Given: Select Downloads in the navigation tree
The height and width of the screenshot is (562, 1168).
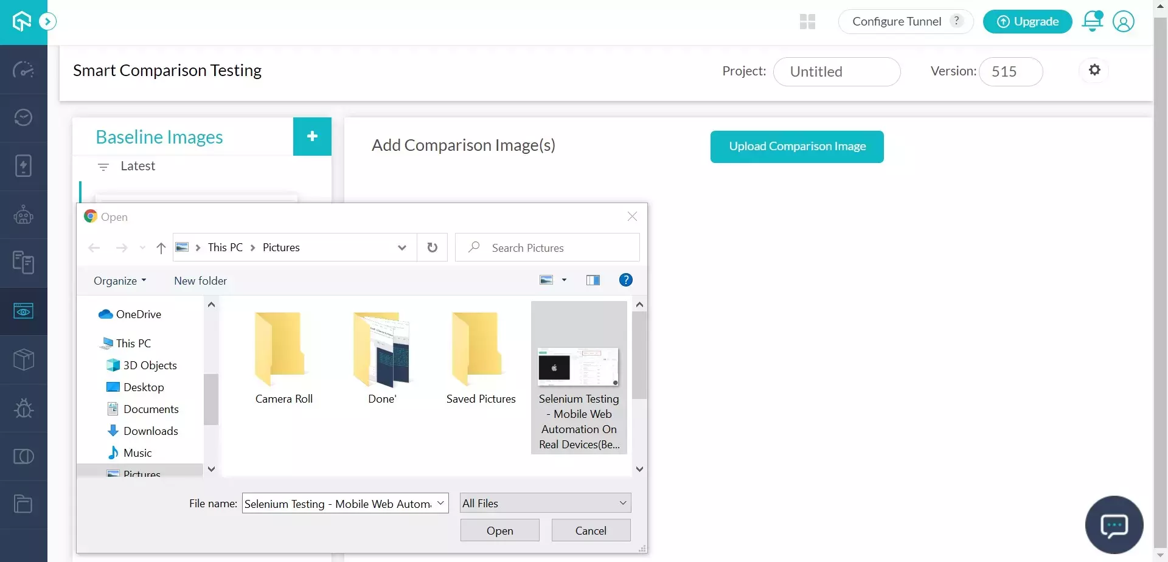Looking at the screenshot, I should coord(150,431).
